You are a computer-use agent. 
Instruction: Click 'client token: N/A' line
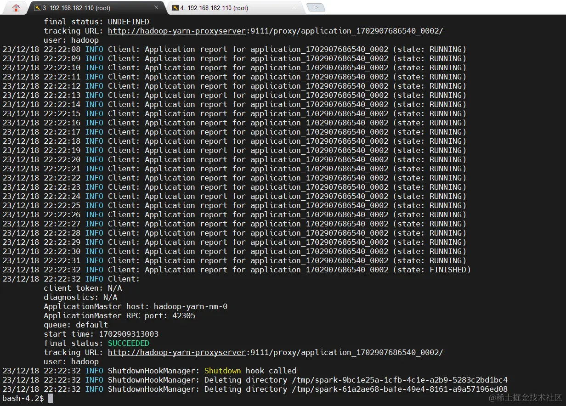pyautogui.click(x=83, y=288)
